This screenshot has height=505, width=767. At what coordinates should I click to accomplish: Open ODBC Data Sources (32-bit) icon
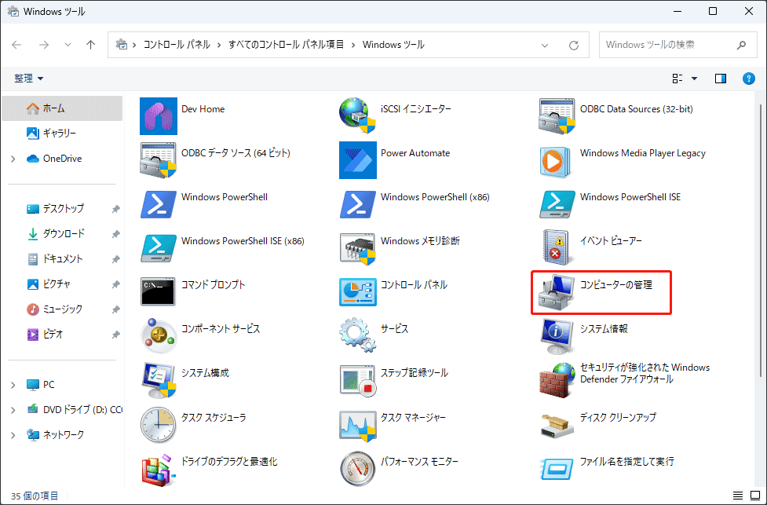coord(557,116)
